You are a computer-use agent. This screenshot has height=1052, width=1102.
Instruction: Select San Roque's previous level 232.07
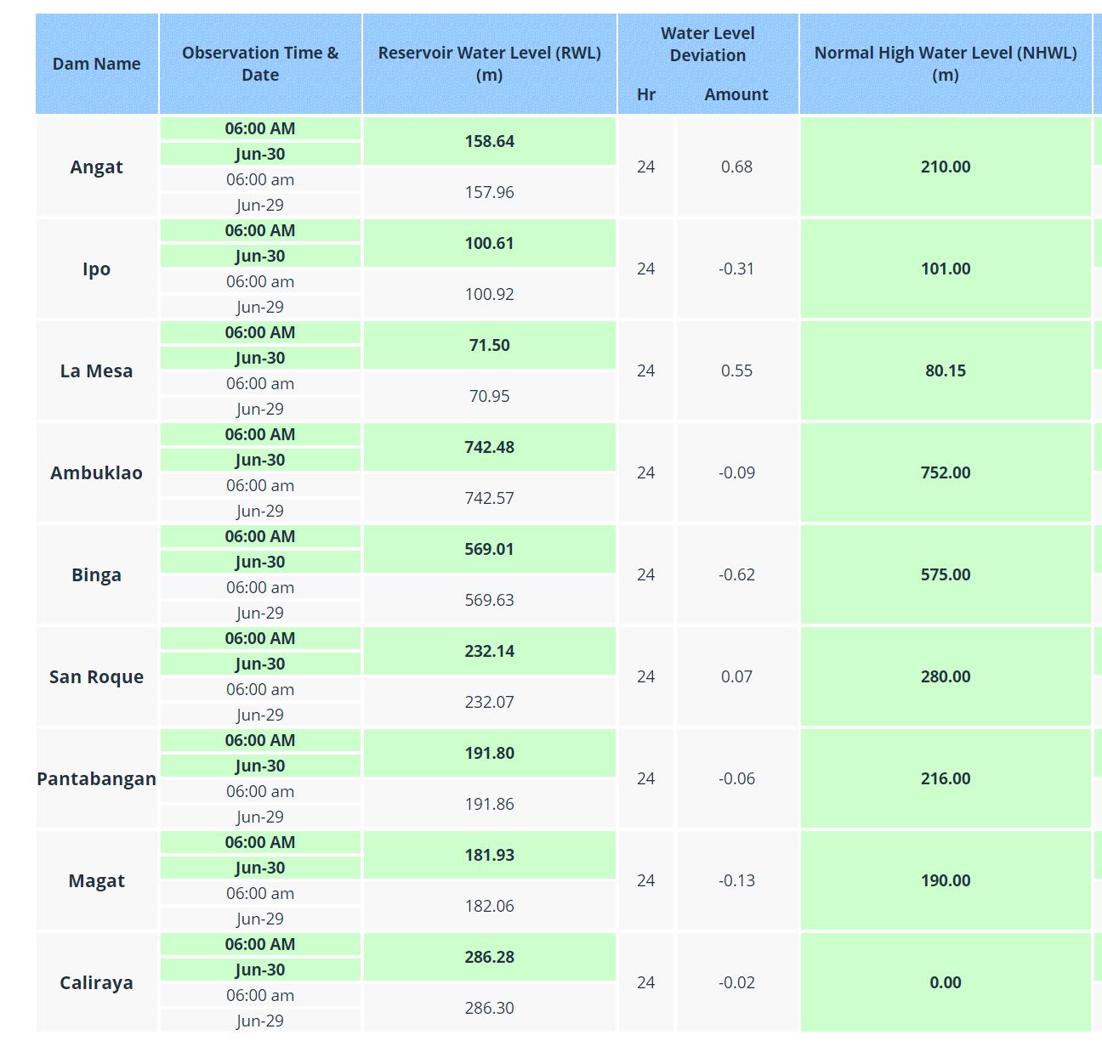click(x=489, y=702)
